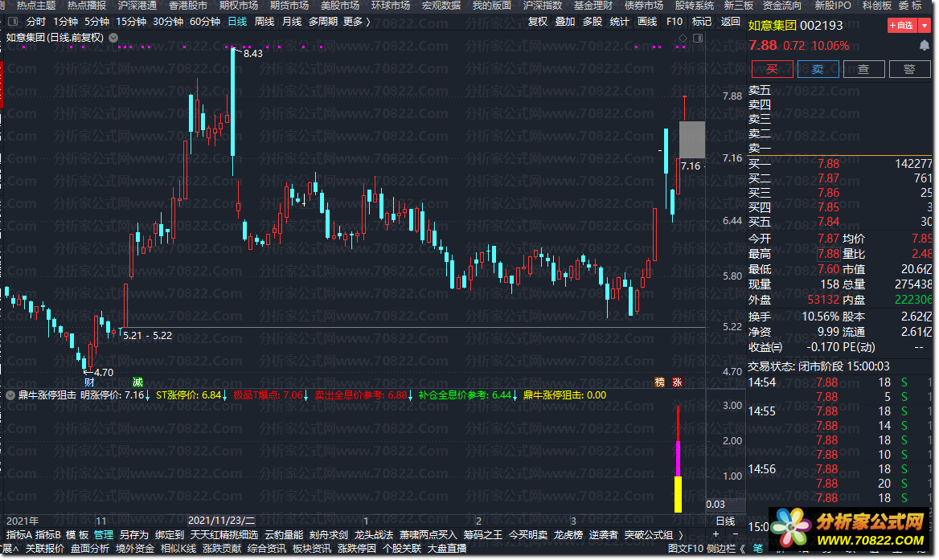939x560 pixels.
Task: Click the red 涨 marker icon
Action: [677, 382]
